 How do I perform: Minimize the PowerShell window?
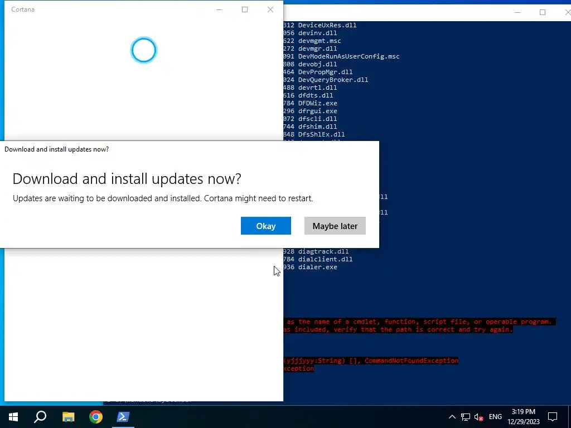(x=517, y=12)
